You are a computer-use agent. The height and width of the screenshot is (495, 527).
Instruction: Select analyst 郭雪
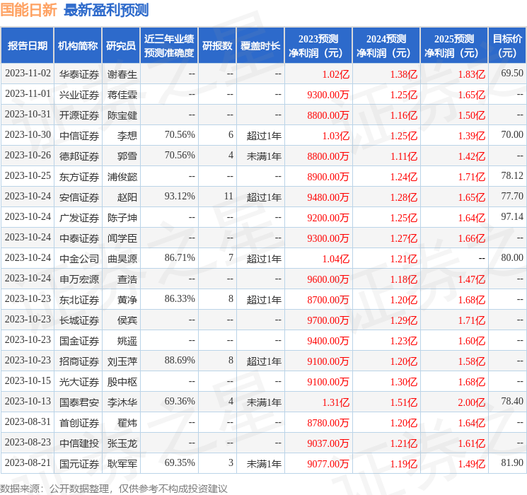tap(127, 156)
